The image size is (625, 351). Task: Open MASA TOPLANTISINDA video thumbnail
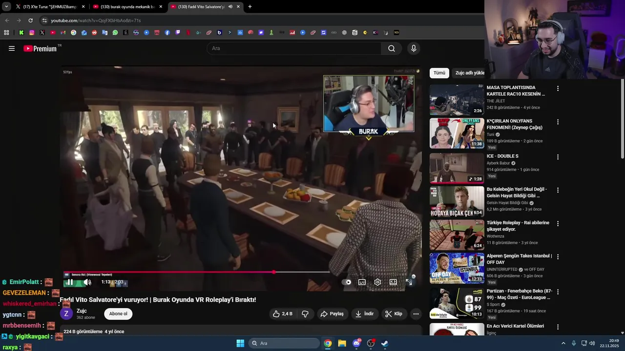pos(457,100)
